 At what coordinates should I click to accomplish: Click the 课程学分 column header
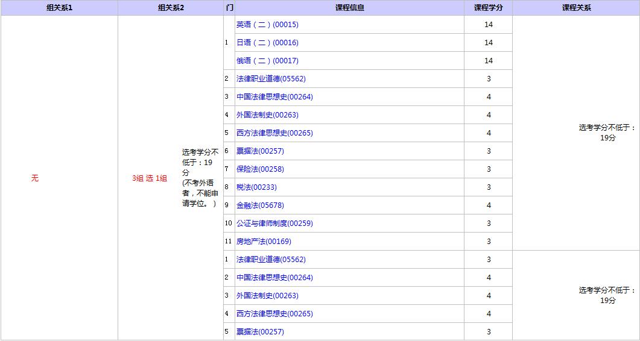[x=488, y=8]
